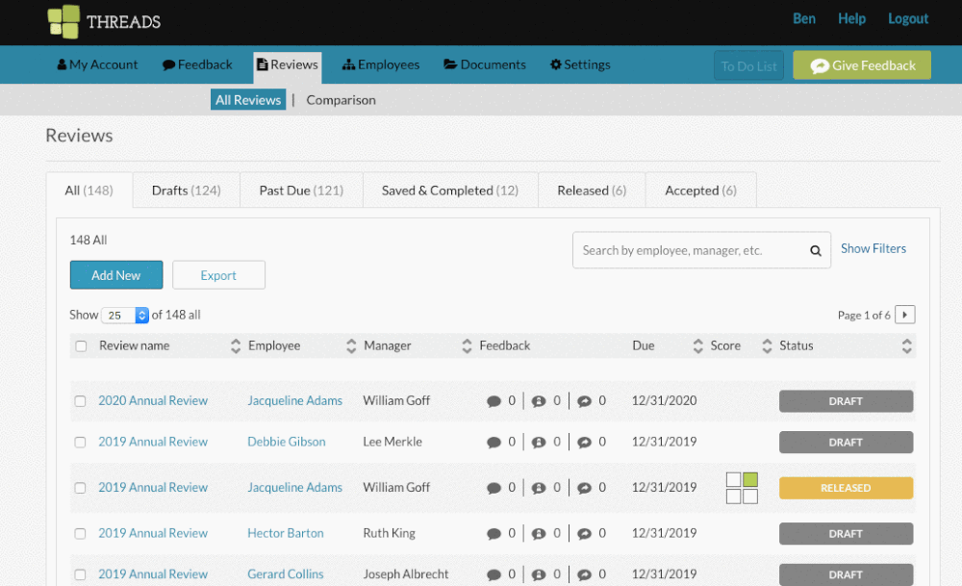Screen dimensions: 962x586
Task: Click the Add New button
Action: tap(116, 275)
